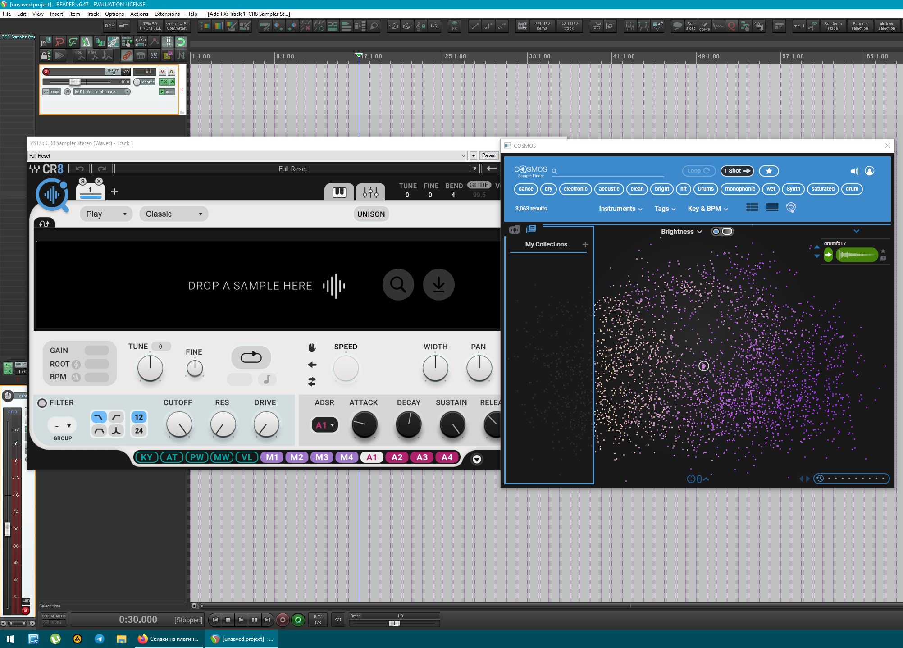Image resolution: width=903 pixels, height=648 pixels.
Task: Select the A3 modulator tab
Action: coord(422,457)
